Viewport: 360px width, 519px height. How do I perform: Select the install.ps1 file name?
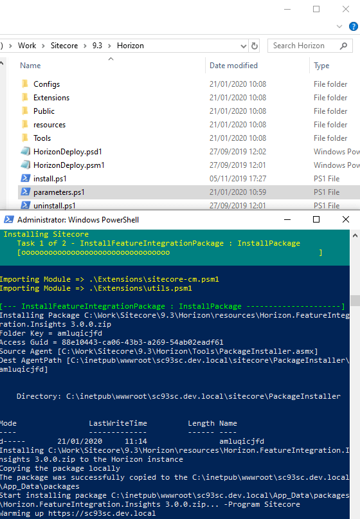point(50,179)
